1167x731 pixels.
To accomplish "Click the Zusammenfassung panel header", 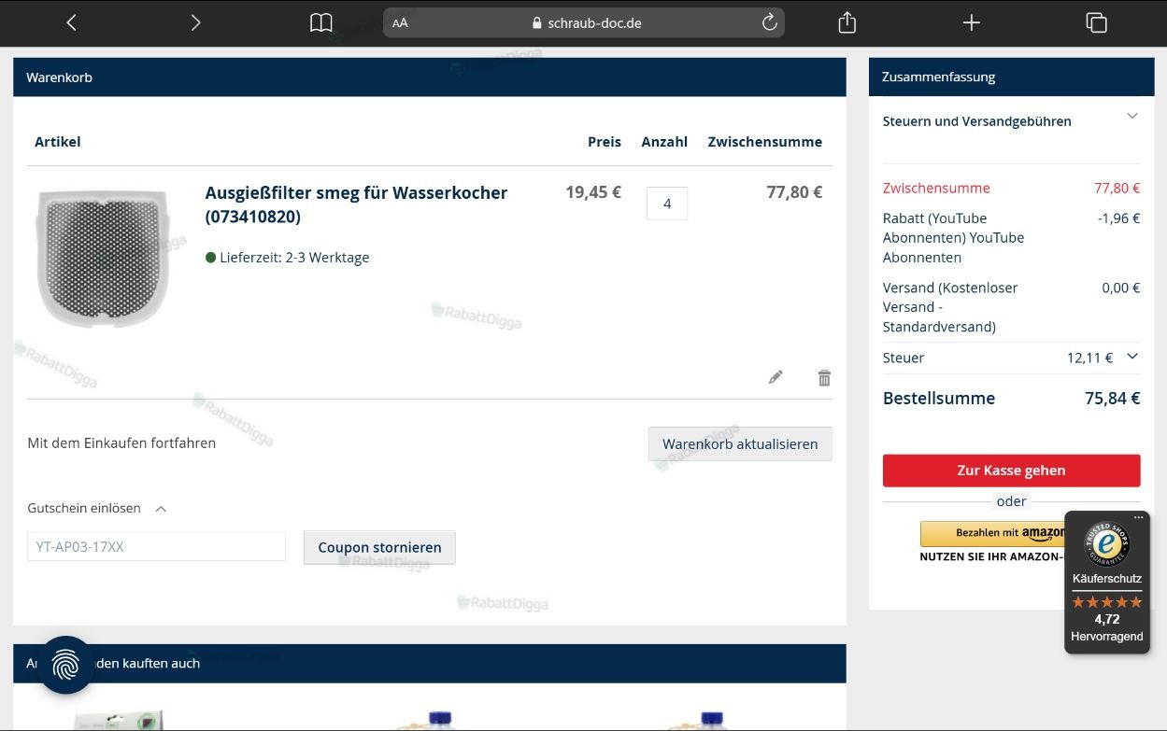I will 1012,77.
